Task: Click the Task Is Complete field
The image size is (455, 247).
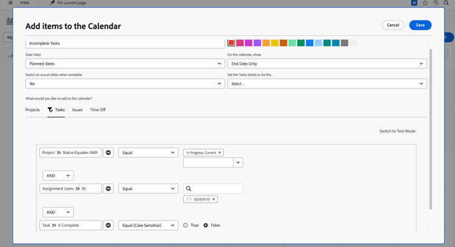Action: point(70,225)
